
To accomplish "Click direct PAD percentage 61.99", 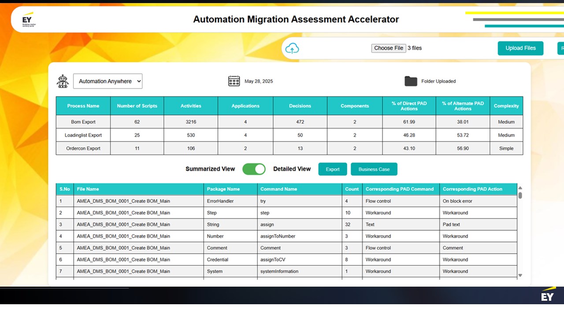I will coord(409,122).
